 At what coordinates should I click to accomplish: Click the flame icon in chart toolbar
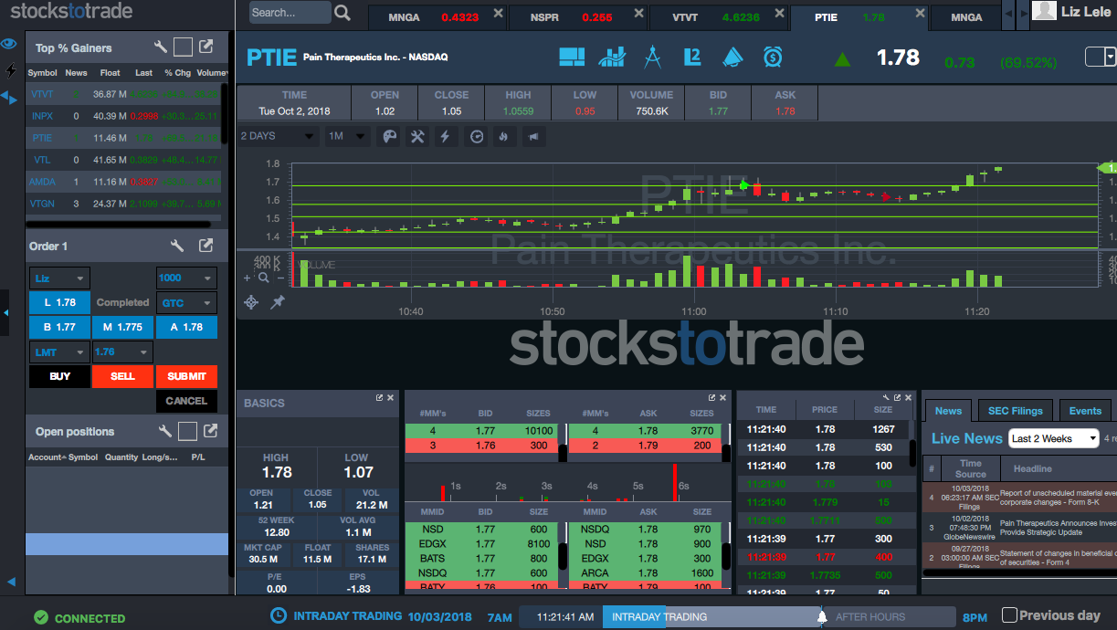(502, 136)
